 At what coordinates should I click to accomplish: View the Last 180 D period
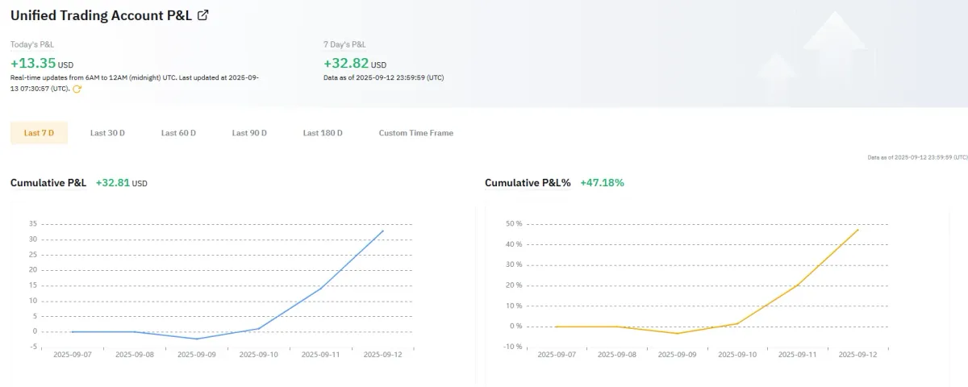point(323,133)
